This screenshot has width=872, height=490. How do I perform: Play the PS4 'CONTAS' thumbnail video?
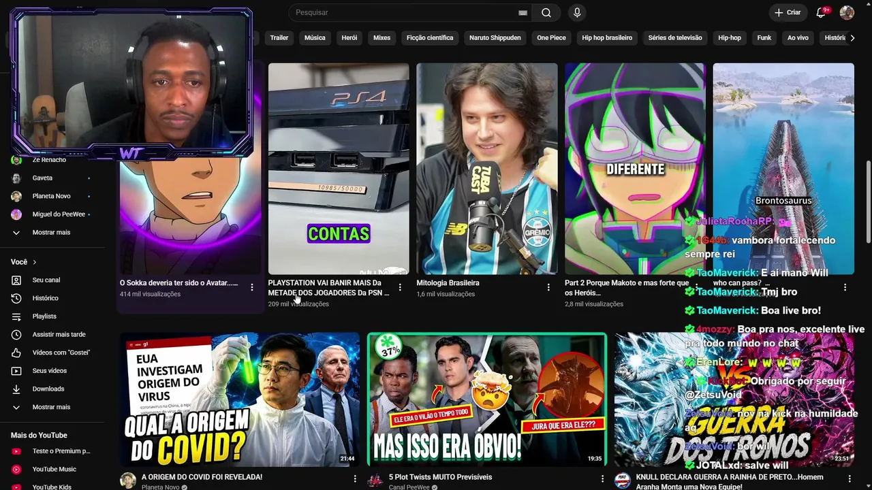point(339,169)
